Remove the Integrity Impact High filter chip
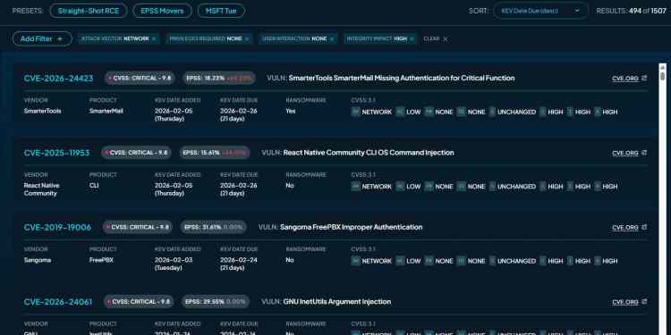Image resolution: width=671 pixels, height=335 pixels. pyautogui.click(x=412, y=39)
